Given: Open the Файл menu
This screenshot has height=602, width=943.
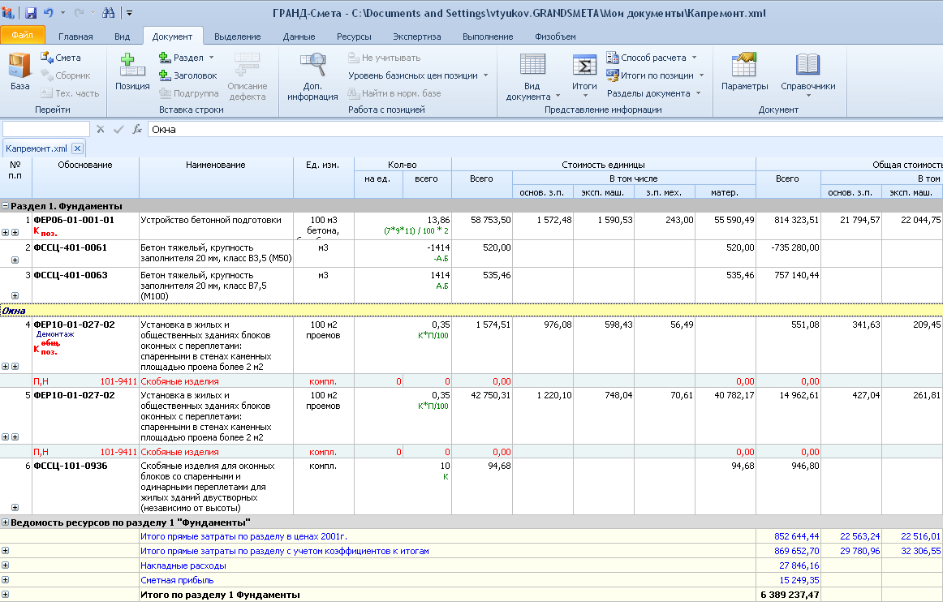Looking at the screenshot, I should point(22,36).
